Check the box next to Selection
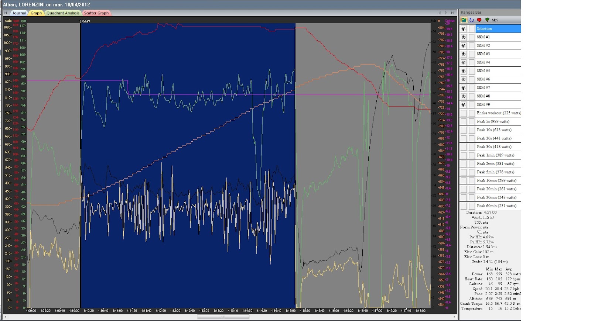Screen dimensions: 591x321 coord(472,29)
